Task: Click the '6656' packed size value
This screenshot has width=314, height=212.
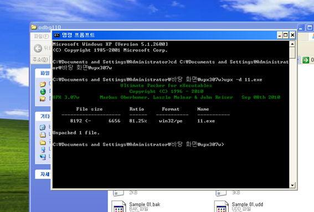Action: [x=114, y=121]
